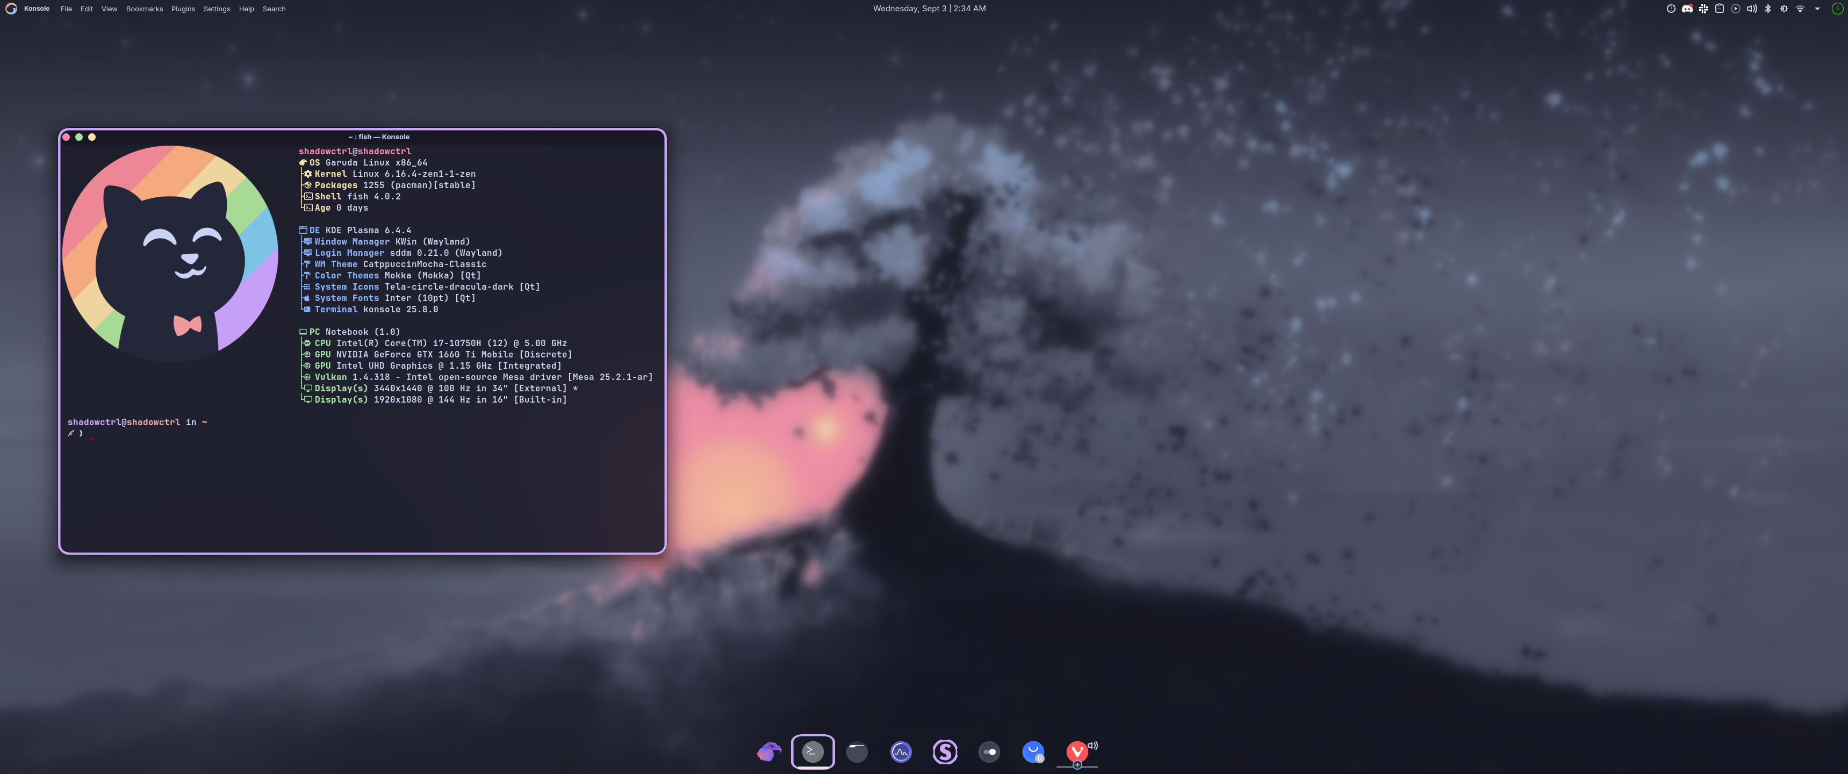
Task: Click the 1920x1080 built-in display line
Action: click(x=435, y=399)
